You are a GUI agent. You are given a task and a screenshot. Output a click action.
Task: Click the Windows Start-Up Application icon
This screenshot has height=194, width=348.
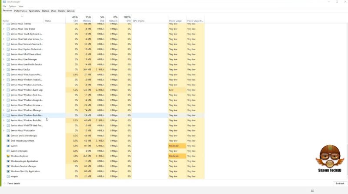8,171
